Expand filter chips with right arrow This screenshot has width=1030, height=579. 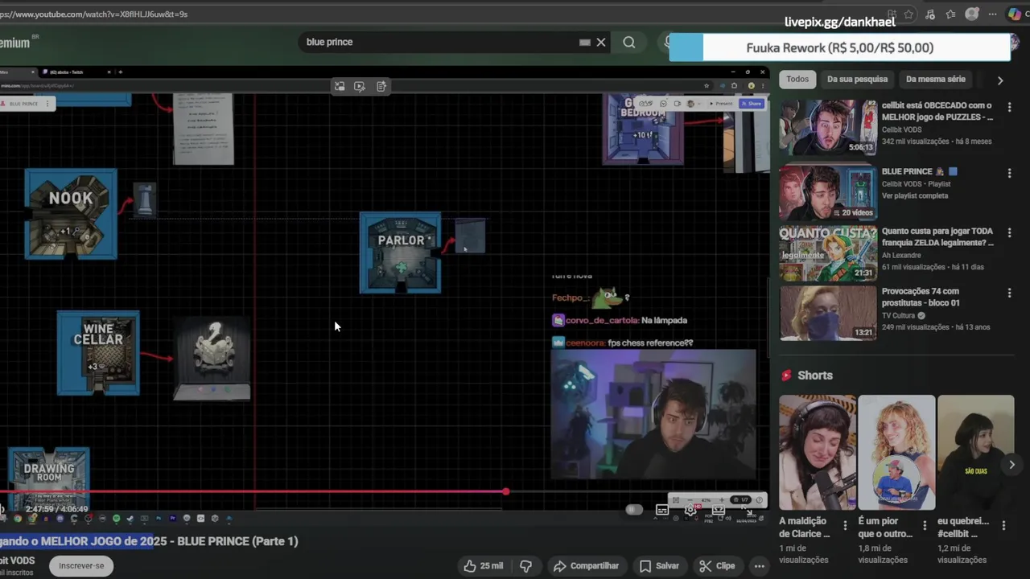[1000, 80]
